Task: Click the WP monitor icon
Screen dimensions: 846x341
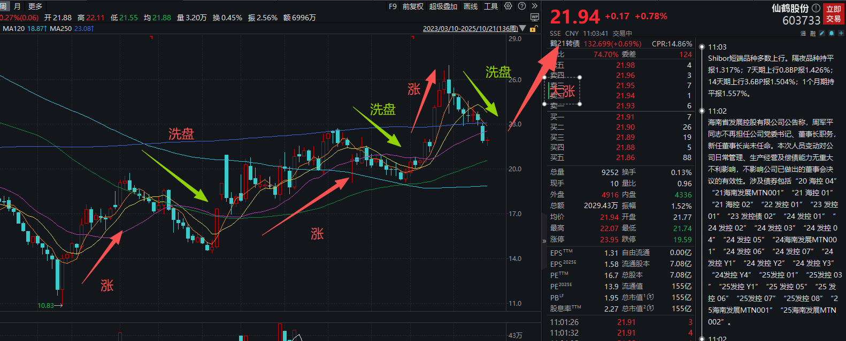Action: (x=534, y=18)
